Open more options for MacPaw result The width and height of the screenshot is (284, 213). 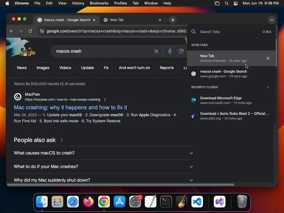tap(105, 100)
